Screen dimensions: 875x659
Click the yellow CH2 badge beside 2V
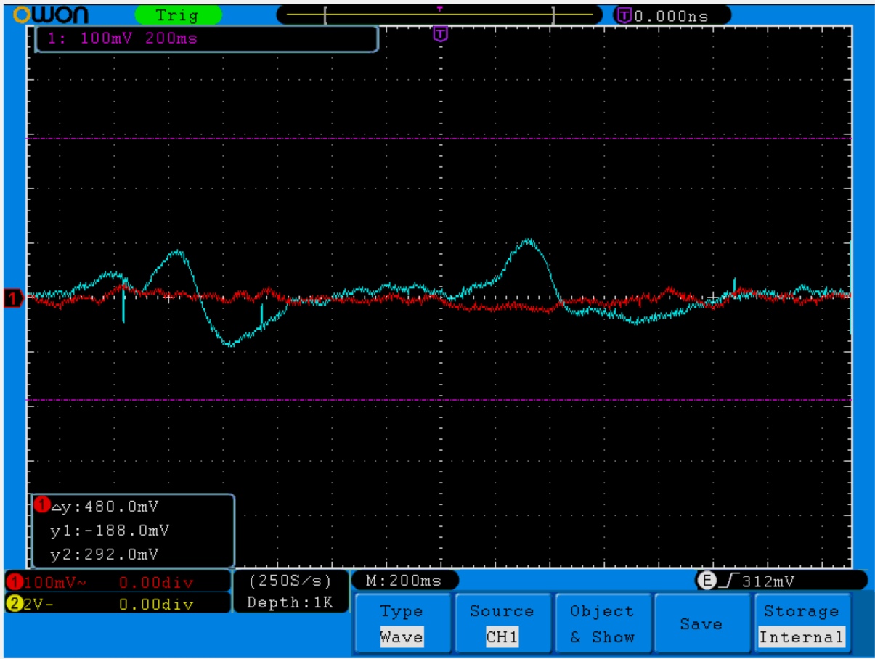click(x=13, y=604)
